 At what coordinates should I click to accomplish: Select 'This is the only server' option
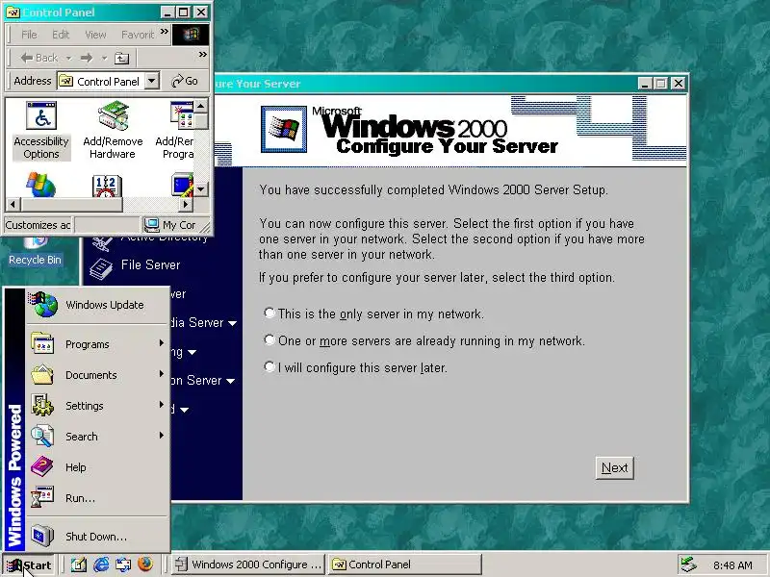[x=269, y=314]
